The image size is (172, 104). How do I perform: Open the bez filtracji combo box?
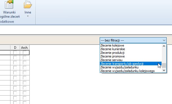click(x=133, y=40)
